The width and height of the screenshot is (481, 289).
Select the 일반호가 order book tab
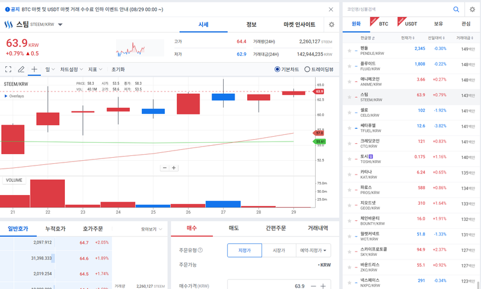18,229
